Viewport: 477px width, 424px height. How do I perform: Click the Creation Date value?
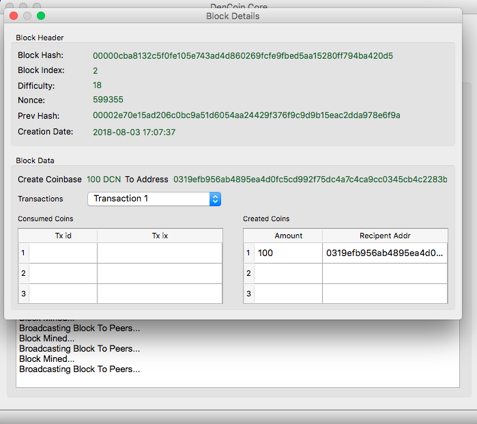coord(134,132)
